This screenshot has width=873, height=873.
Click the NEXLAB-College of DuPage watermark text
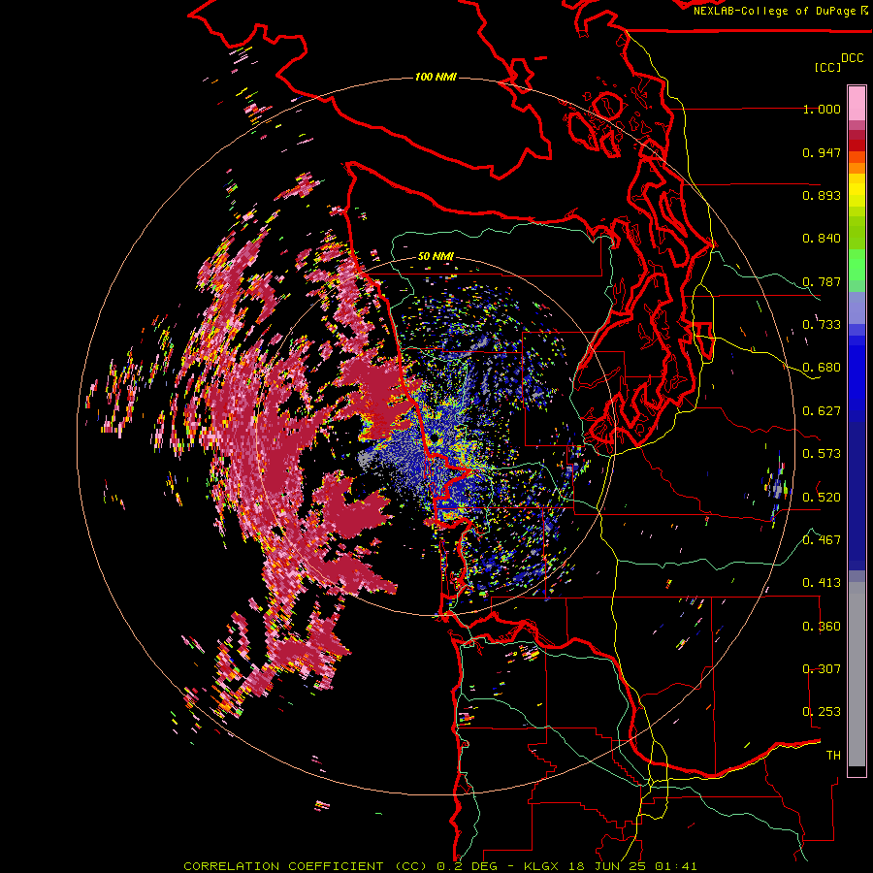click(x=774, y=11)
